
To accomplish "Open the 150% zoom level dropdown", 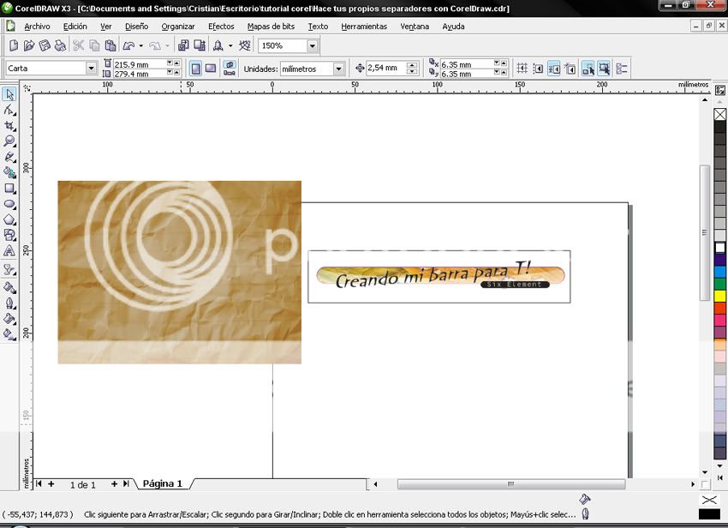I will (x=313, y=45).
